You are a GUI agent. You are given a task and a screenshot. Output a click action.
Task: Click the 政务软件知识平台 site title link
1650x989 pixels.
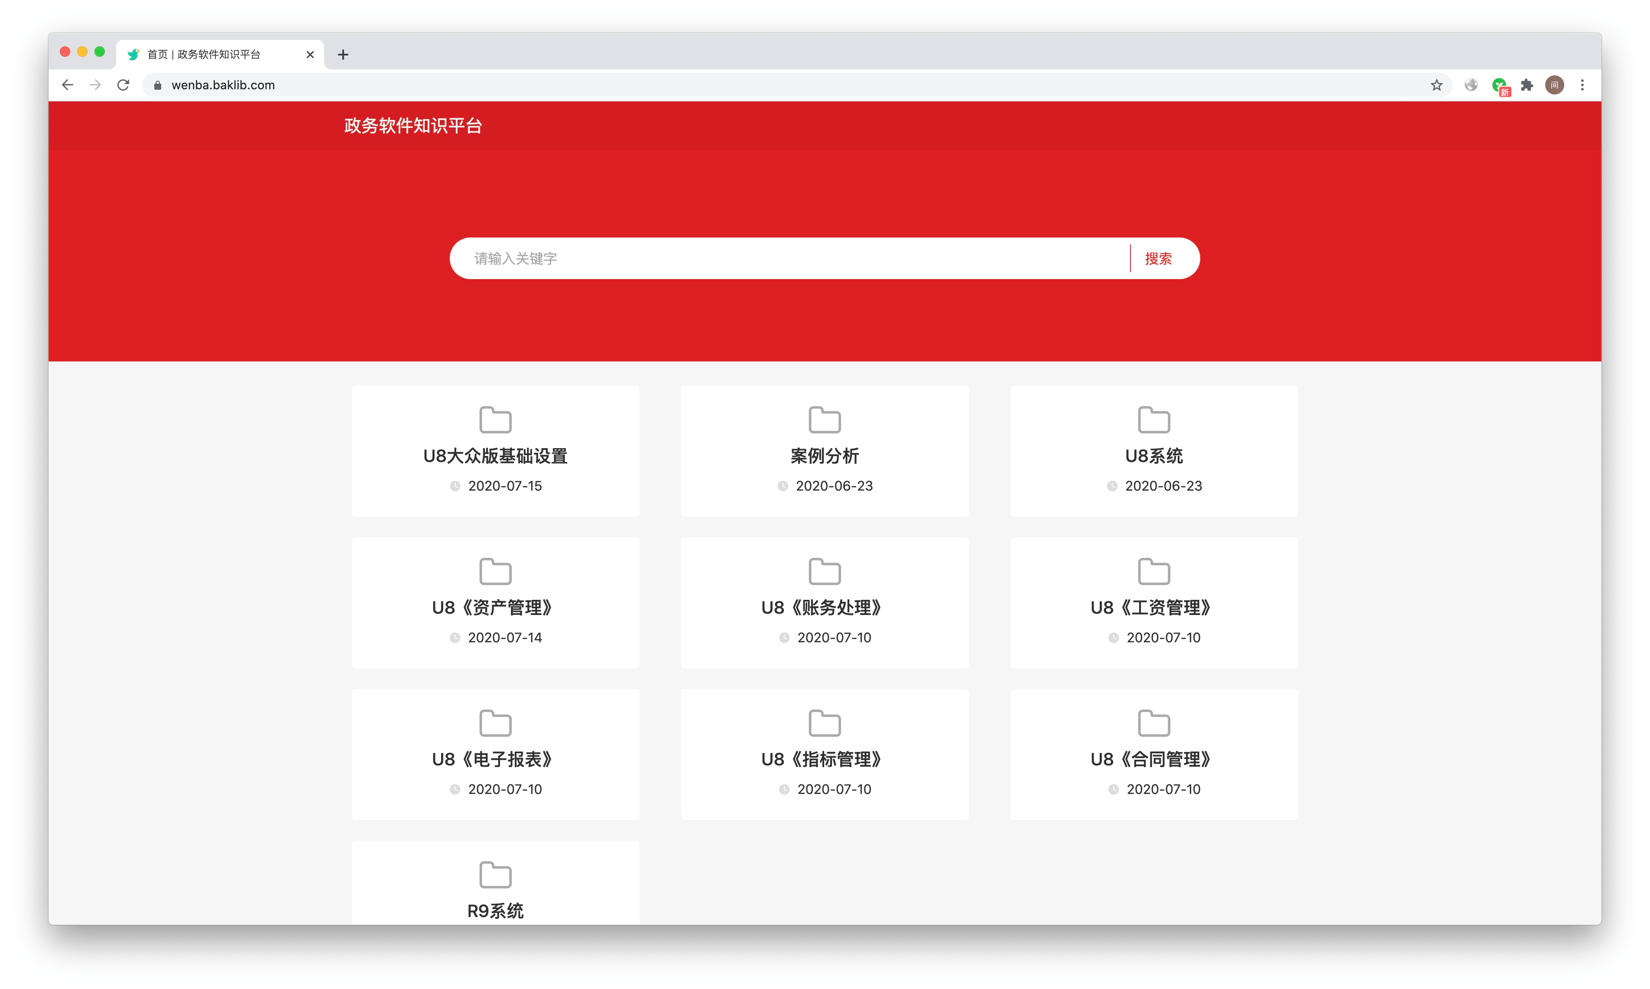[x=413, y=126]
